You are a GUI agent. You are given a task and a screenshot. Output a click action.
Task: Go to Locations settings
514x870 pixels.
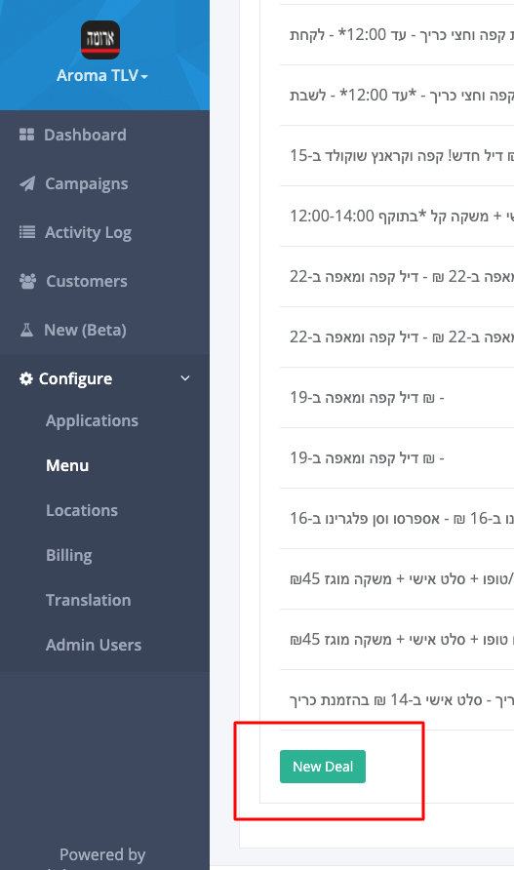pos(82,510)
